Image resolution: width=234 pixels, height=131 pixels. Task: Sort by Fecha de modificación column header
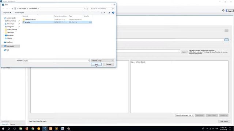coord(61,16)
